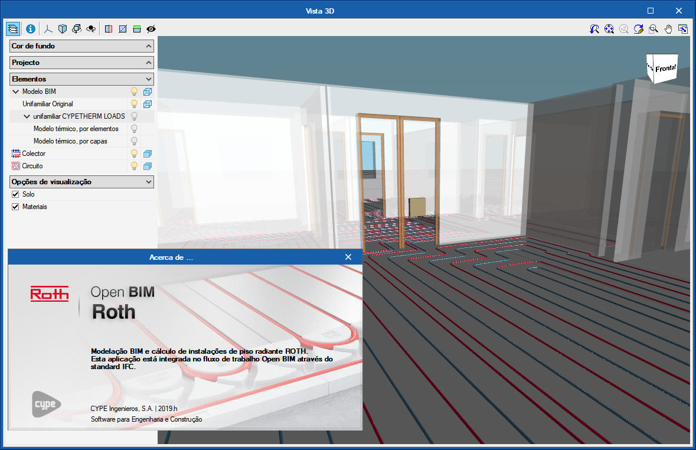The image size is (696, 450).
Task: Toggle bulb for Modelo térmico, por elementos
Action: point(134,129)
